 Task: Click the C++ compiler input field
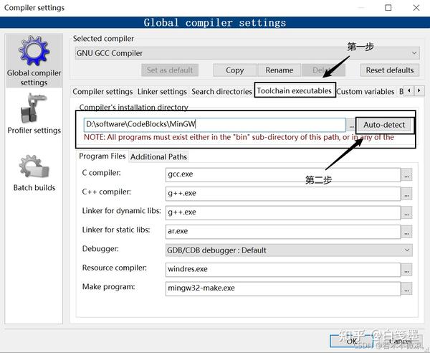(x=283, y=194)
